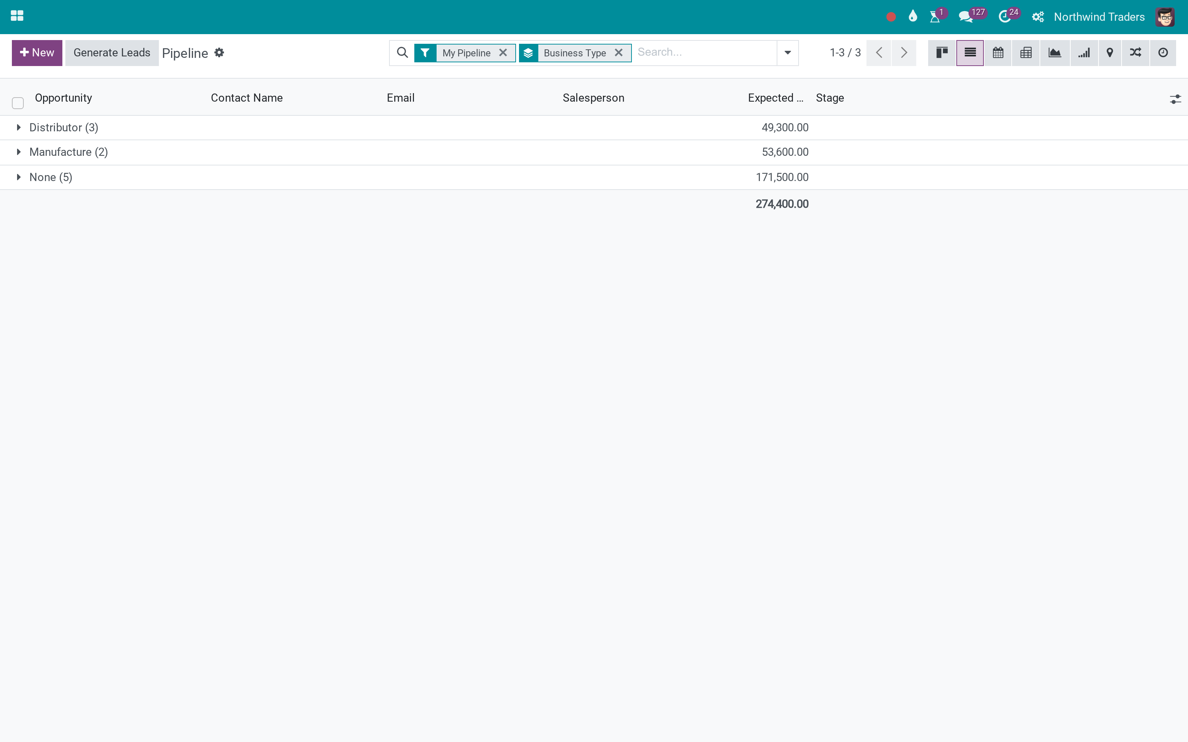Screen dimensions: 1188x742
Task: Create a New opportunity
Action: (x=37, y=53)
